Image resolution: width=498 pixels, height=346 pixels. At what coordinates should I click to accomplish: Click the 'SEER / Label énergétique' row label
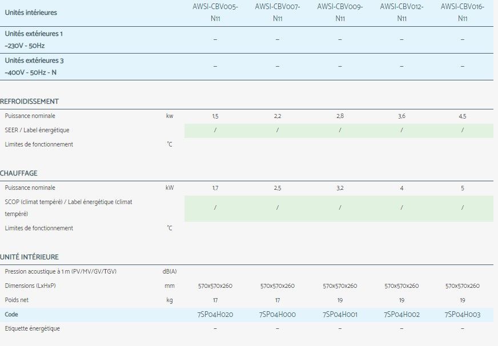37,130
